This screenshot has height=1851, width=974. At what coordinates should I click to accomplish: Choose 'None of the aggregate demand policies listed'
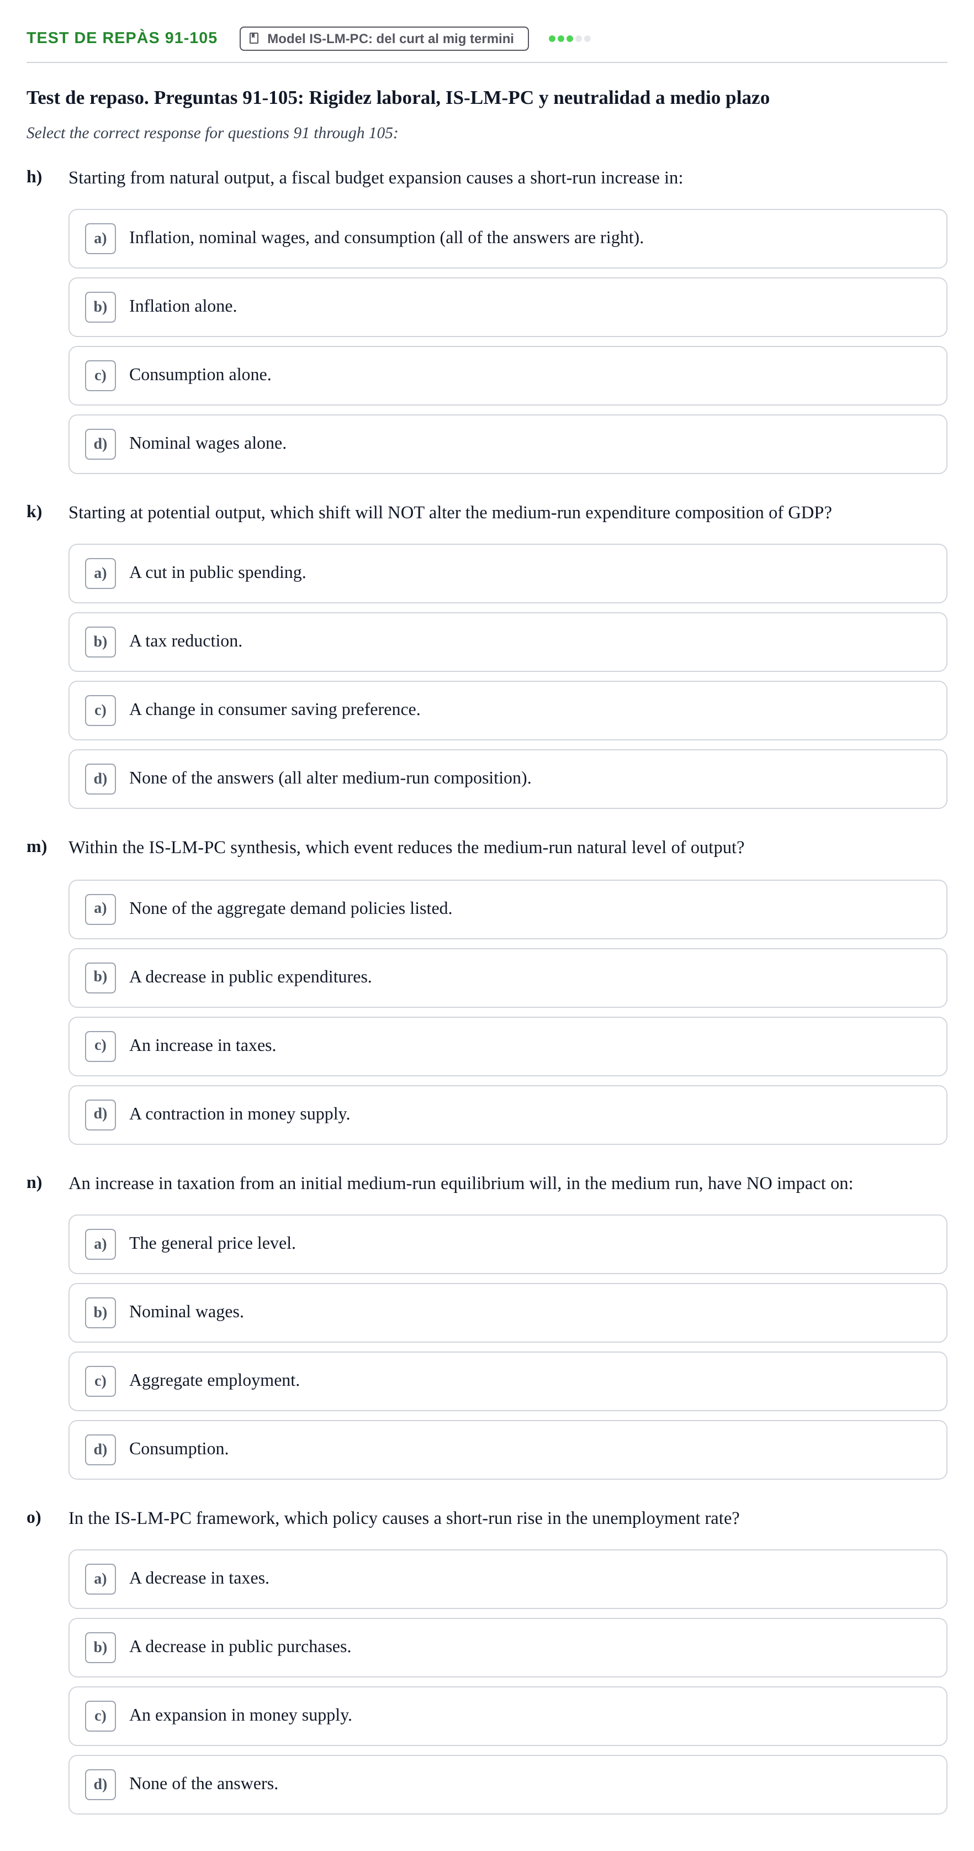[507, 909]
